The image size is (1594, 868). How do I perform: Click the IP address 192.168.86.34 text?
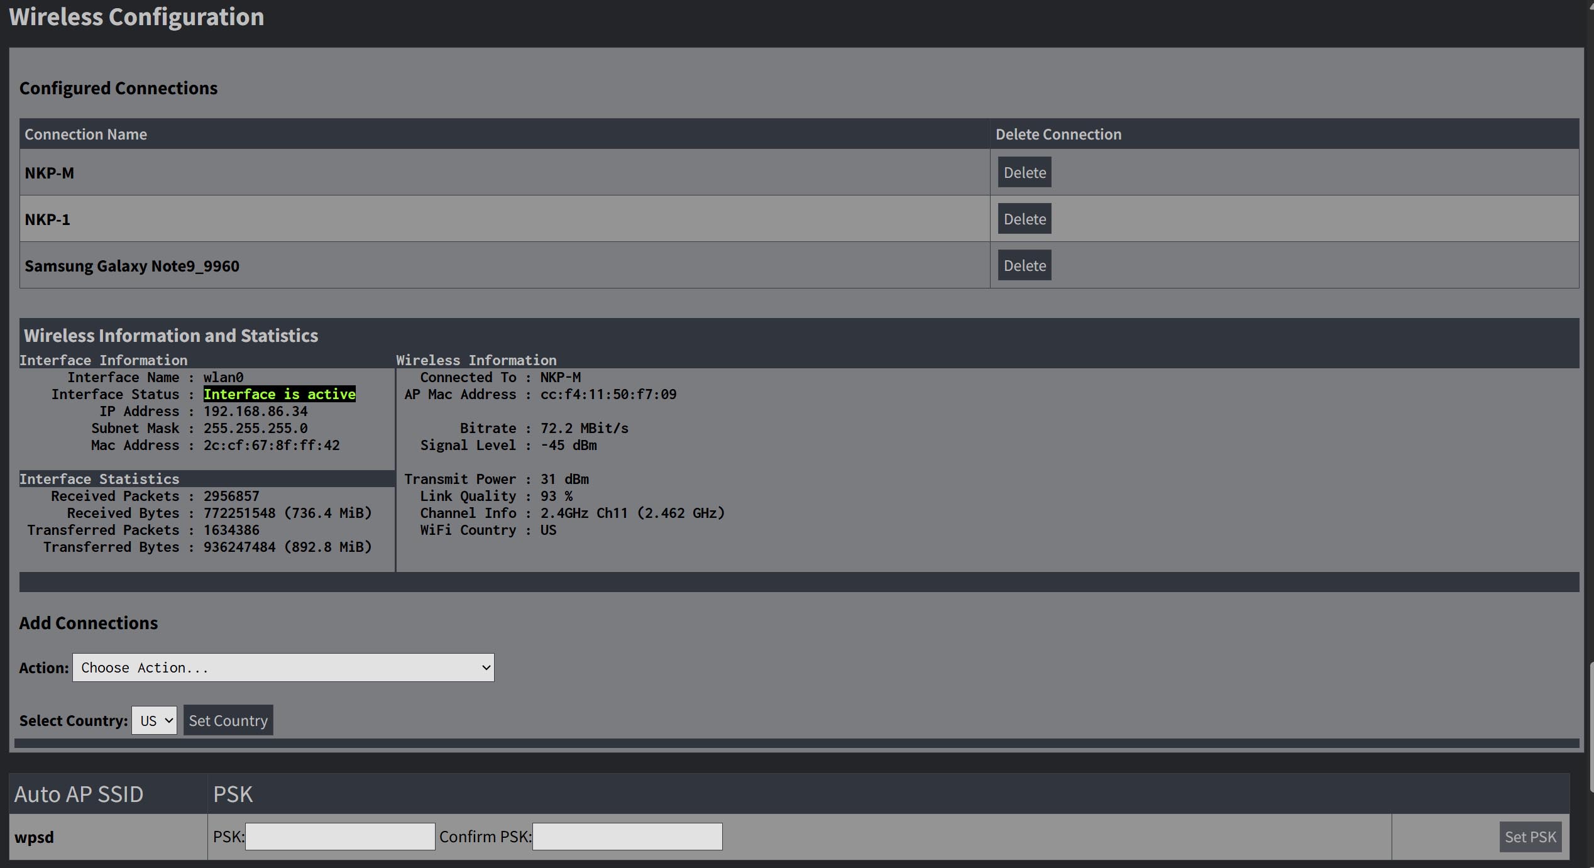pyautogui.click(x=255, y=411)
